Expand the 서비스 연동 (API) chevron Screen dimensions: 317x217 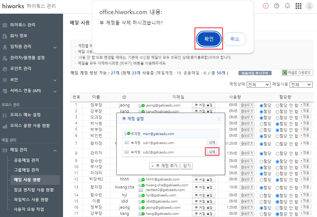(55, 92)
